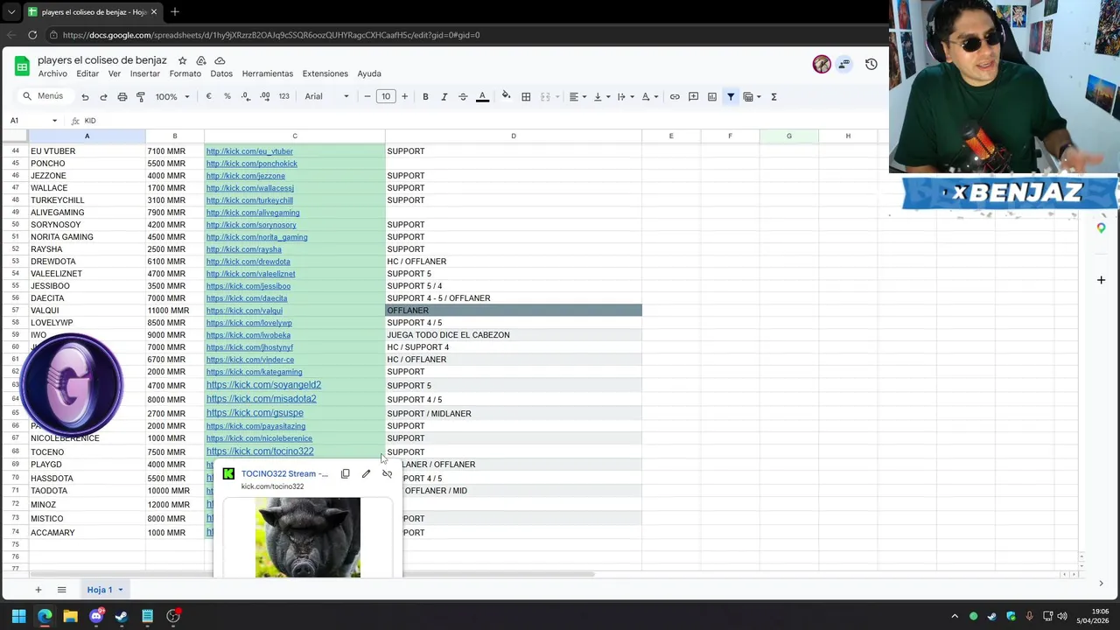1120x630 pixels.
Task: Show all sheets list icon
Action: tap(61, 590)
